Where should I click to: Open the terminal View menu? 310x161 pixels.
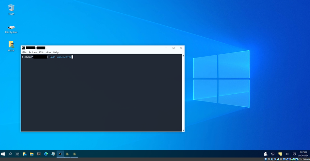pos(48,52)
